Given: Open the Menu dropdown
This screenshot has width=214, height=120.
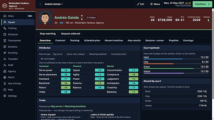Looking at the screenshot, I should click(x=155, y=4).
